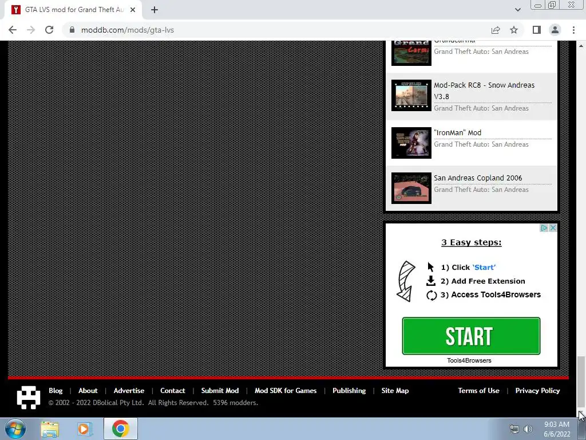Open Chrome's three-dot menu

coord(573,30)
